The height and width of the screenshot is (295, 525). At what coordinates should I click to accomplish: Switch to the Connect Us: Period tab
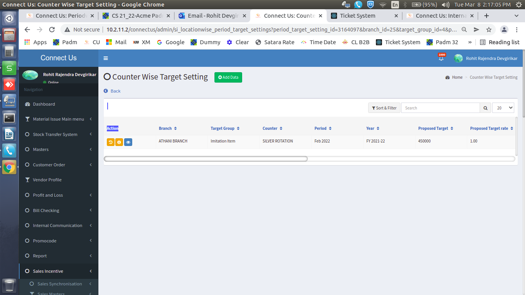pyautogui.click(x=60, y=16)
